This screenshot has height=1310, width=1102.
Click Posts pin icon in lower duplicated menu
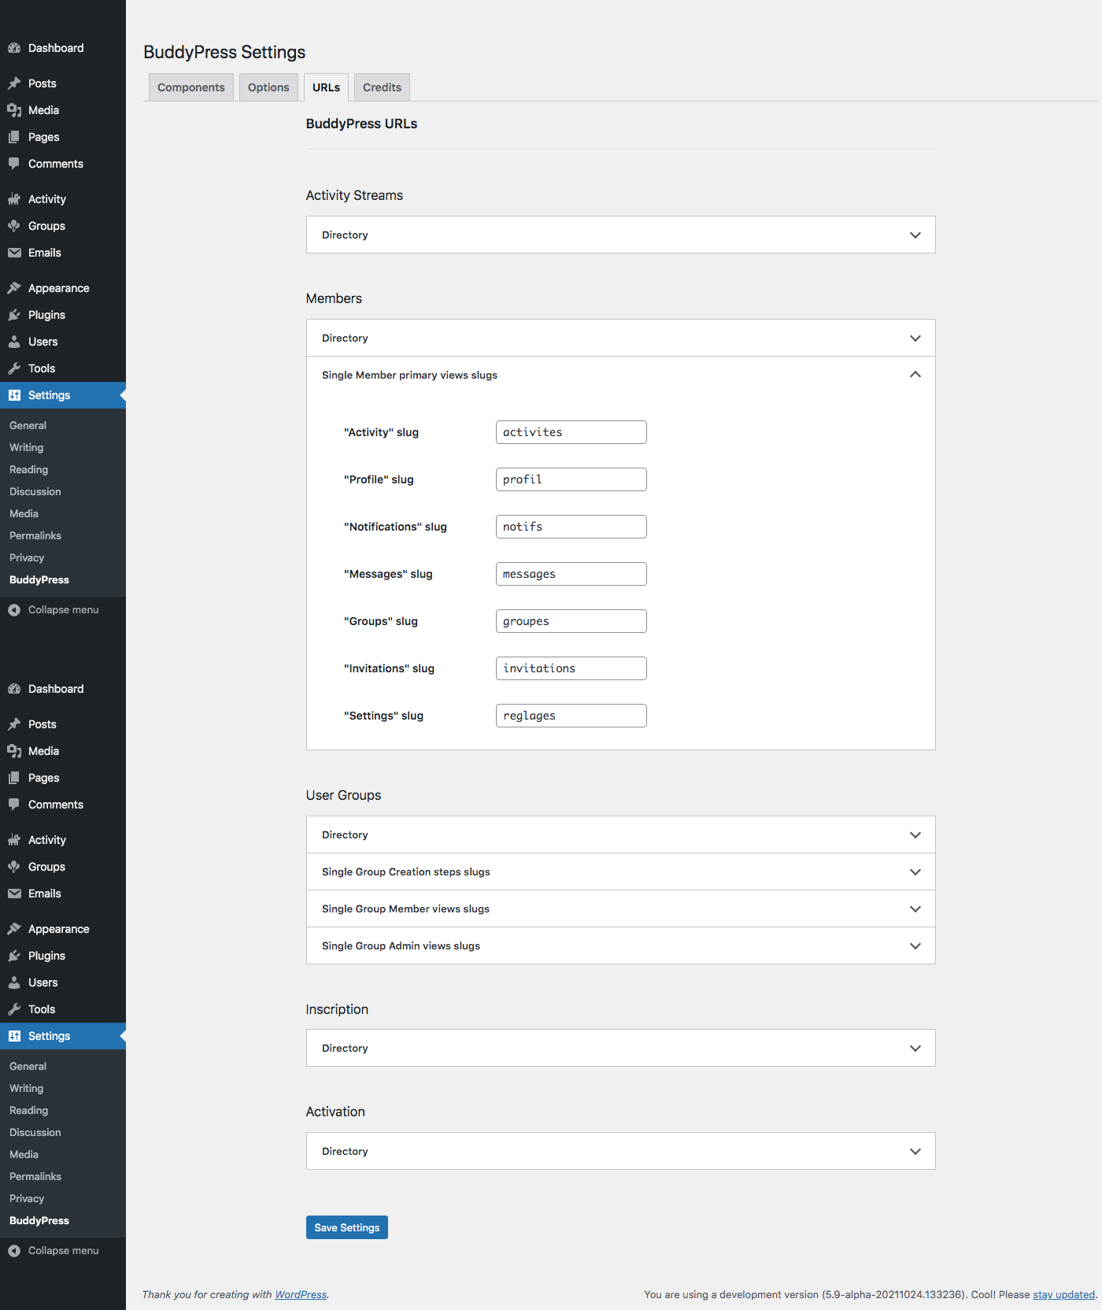14,724
